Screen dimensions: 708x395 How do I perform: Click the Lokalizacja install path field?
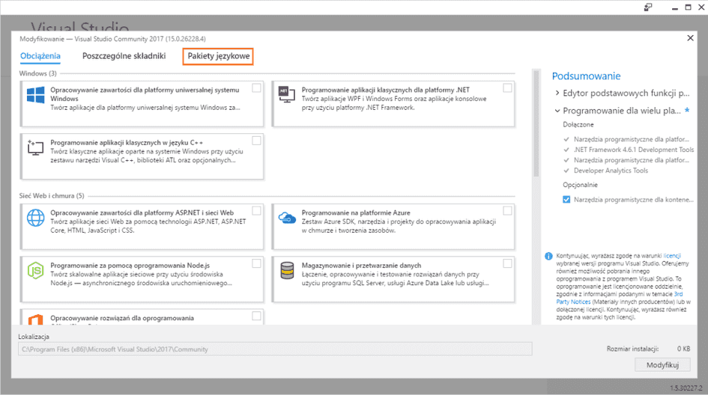click(x=275, y=349)
